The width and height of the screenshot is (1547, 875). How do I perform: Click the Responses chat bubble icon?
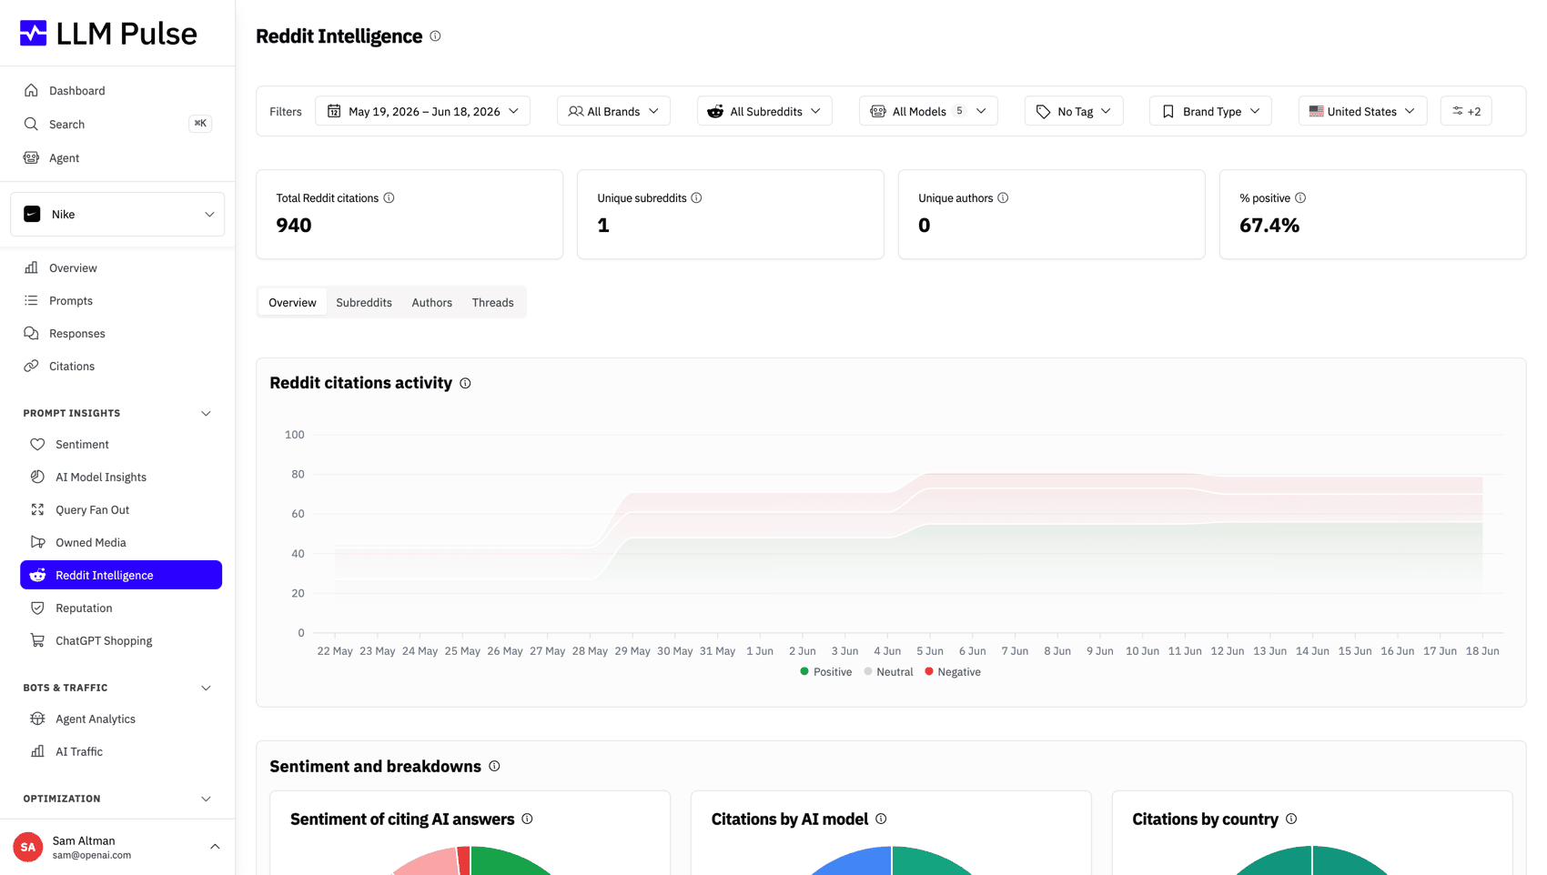click(31, 333)
